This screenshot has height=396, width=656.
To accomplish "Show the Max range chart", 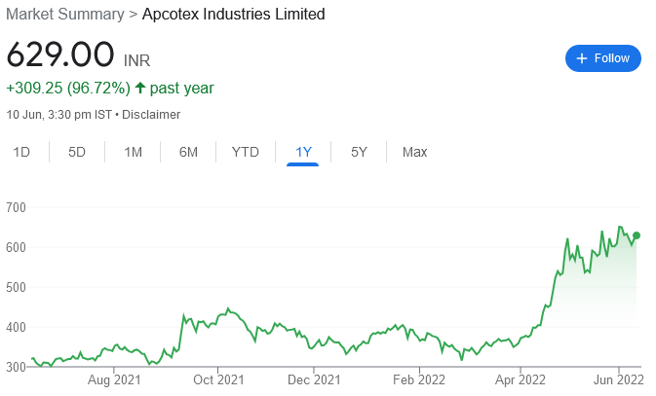I will [414, 152].
